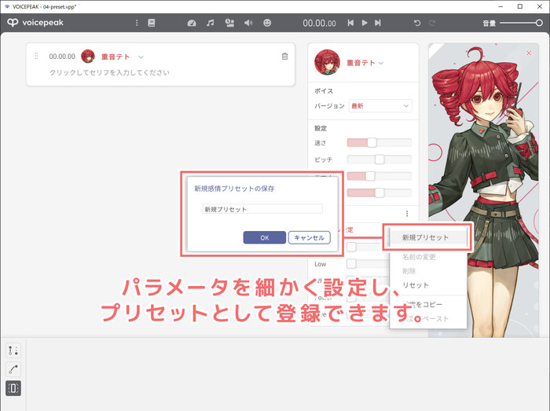
Task: Click the 設定 section heading
Action: (x=321, y=128)
